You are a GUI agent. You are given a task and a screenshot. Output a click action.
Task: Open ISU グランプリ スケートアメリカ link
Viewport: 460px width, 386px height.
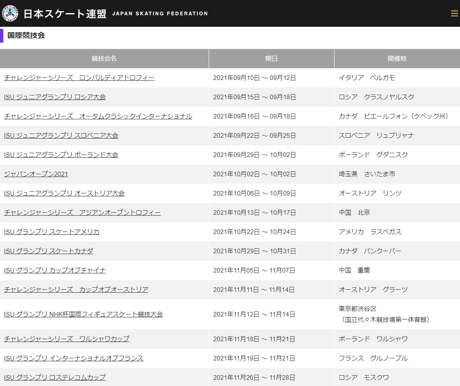(51, 232)
